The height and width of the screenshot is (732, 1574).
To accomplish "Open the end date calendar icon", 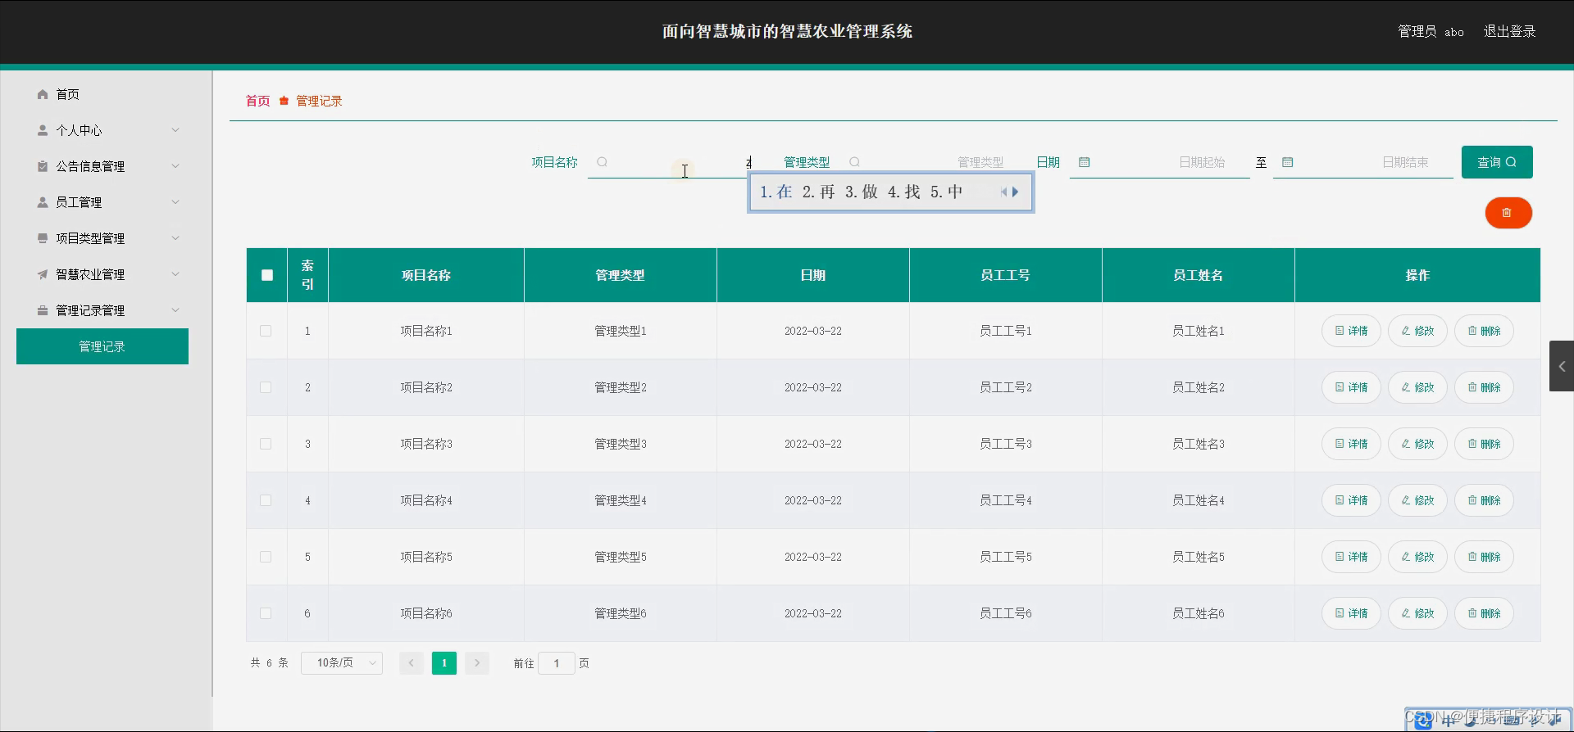I will 1287,163.
